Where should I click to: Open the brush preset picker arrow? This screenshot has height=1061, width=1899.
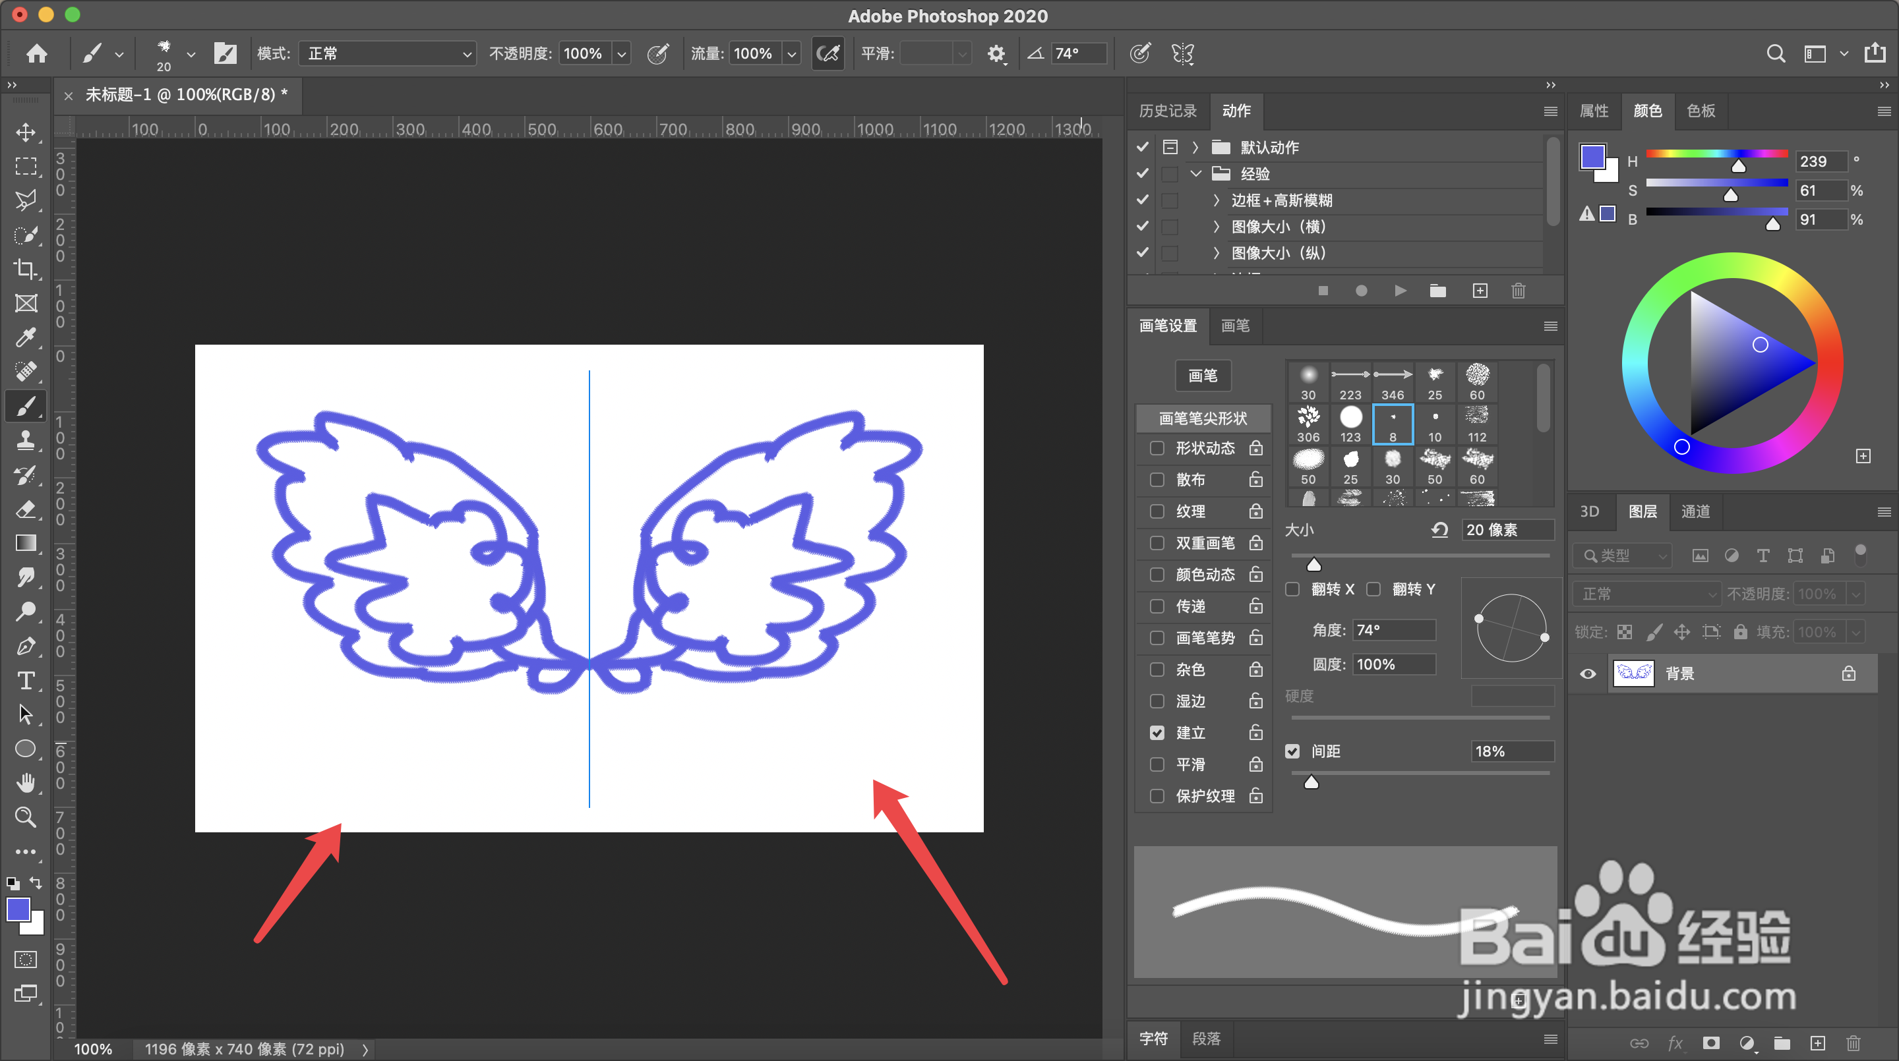pos(191,54)
